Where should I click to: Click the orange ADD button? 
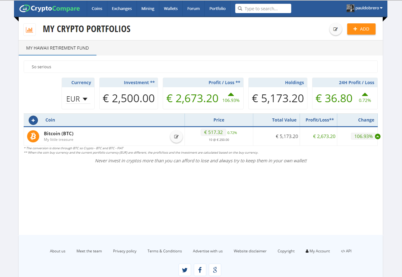click(x=361, y=29)
